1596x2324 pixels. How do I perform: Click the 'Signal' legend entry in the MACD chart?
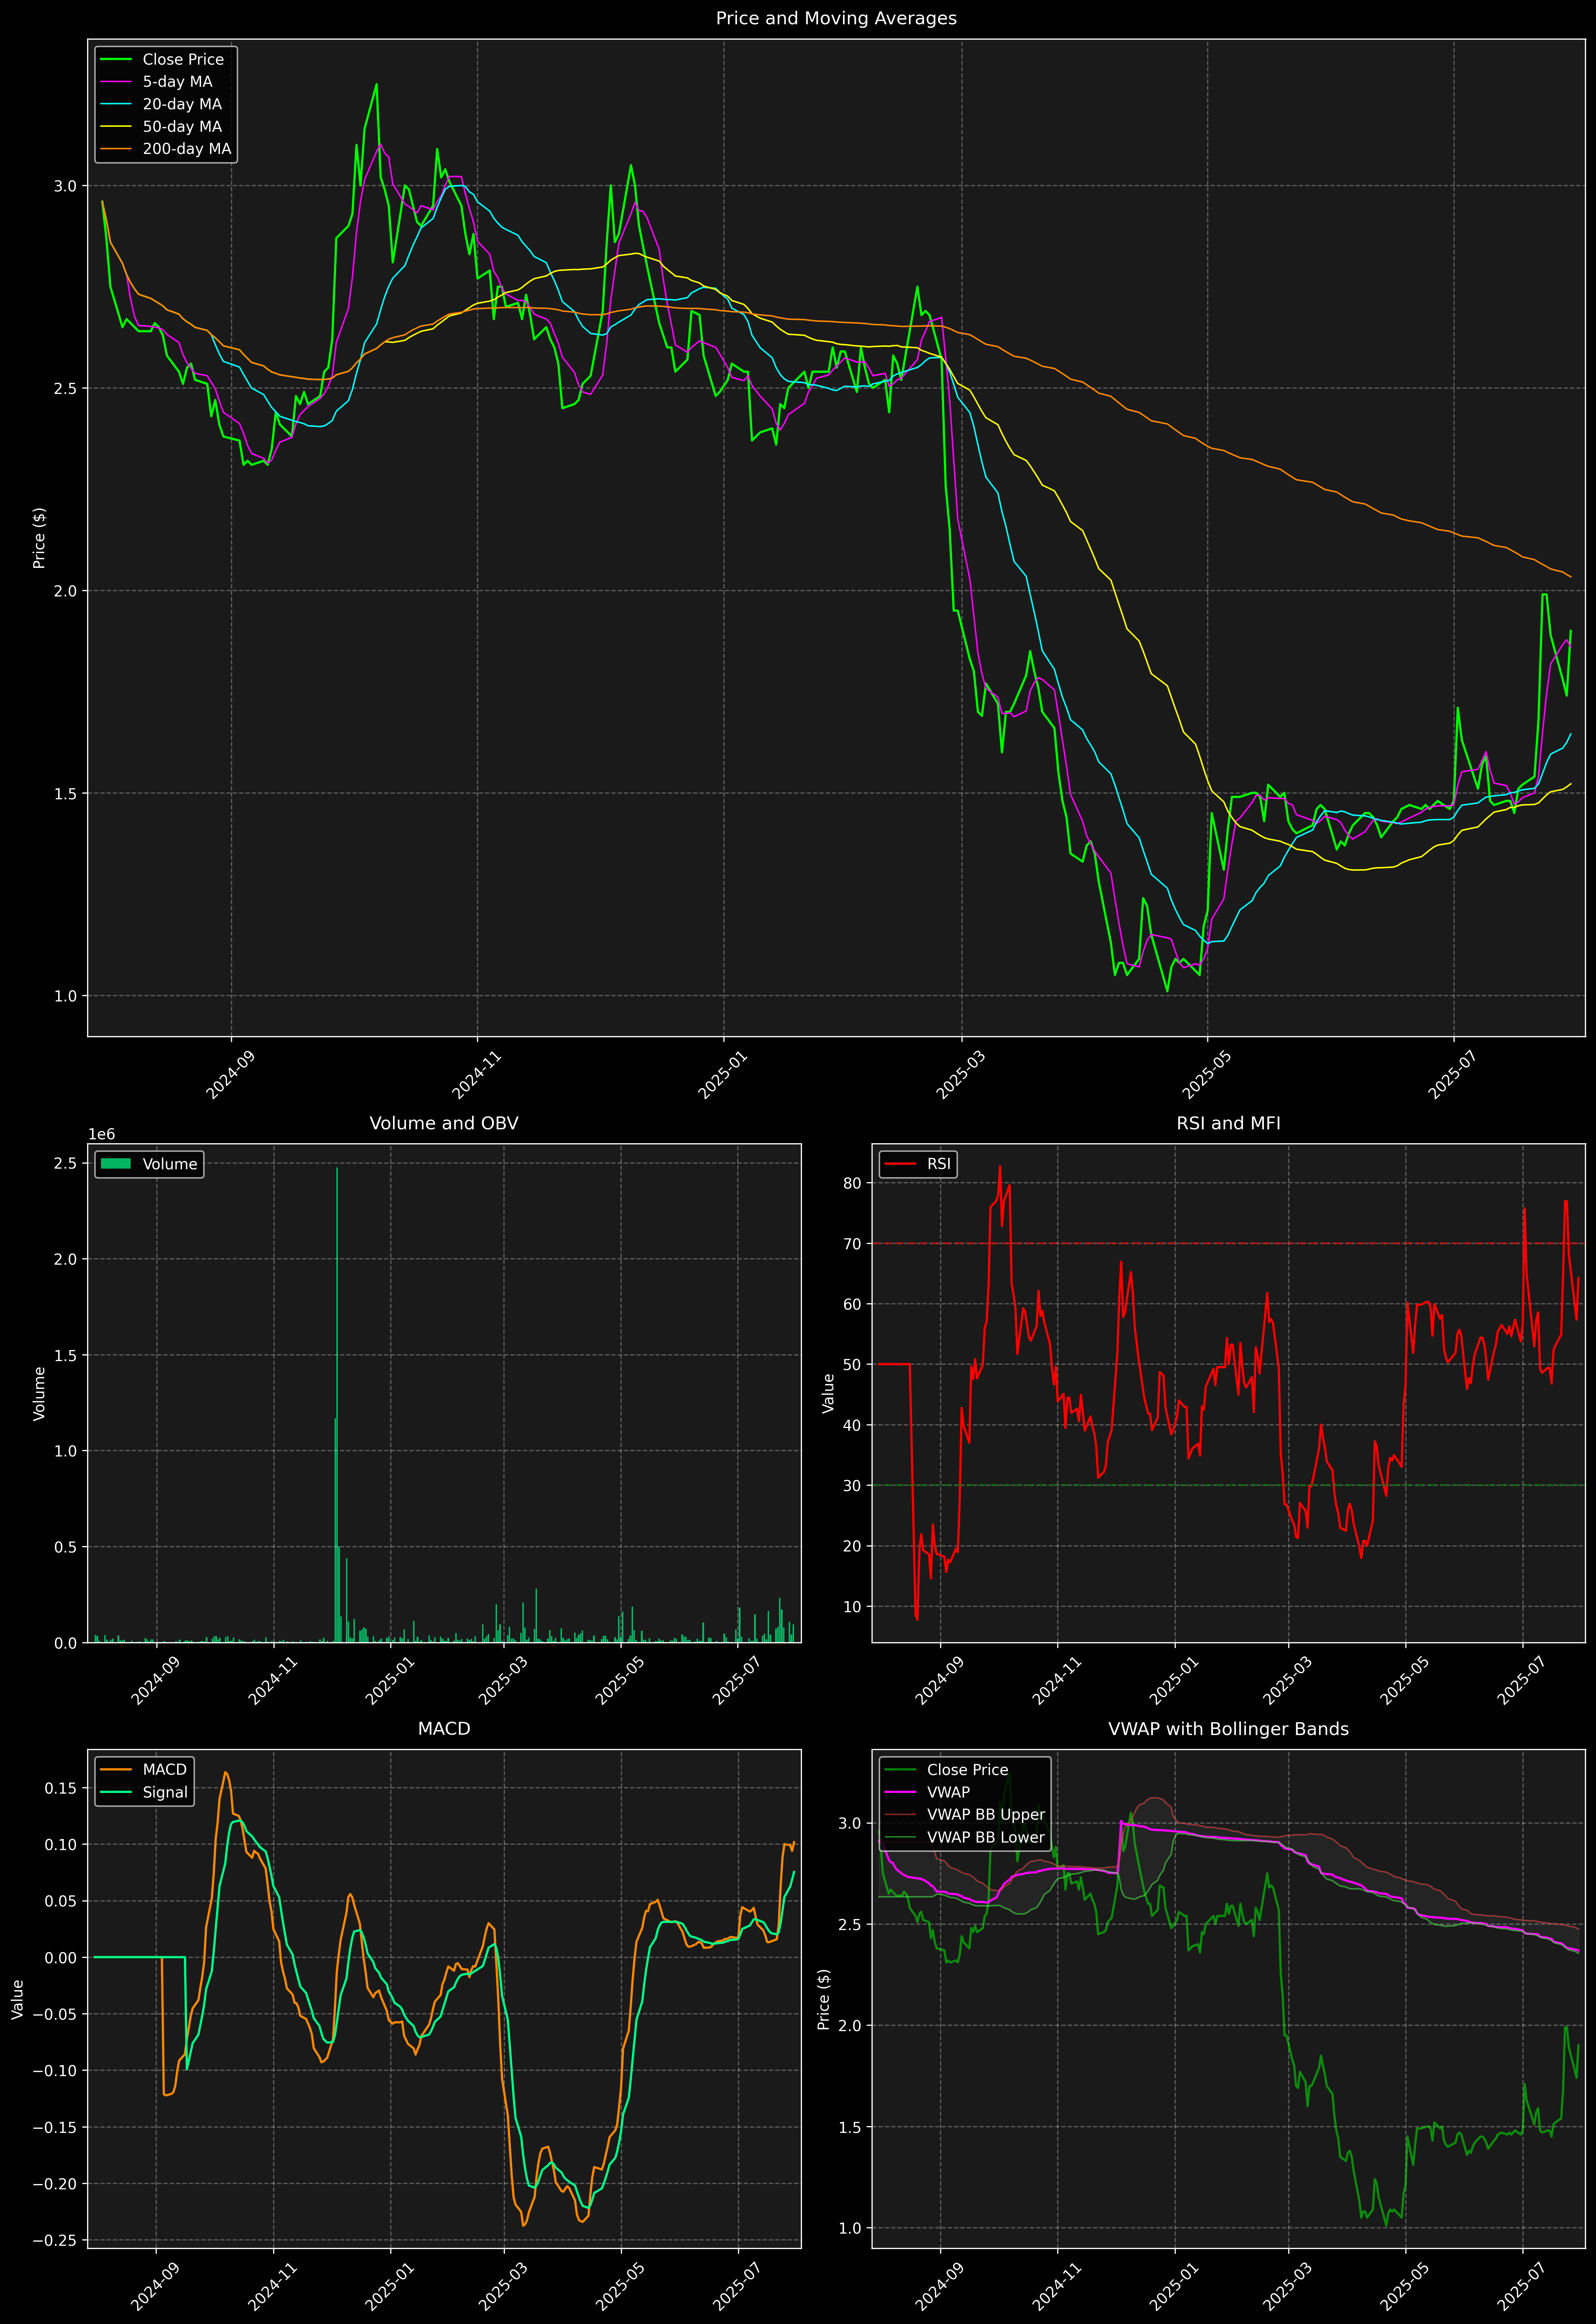(x=165, y=1792)
